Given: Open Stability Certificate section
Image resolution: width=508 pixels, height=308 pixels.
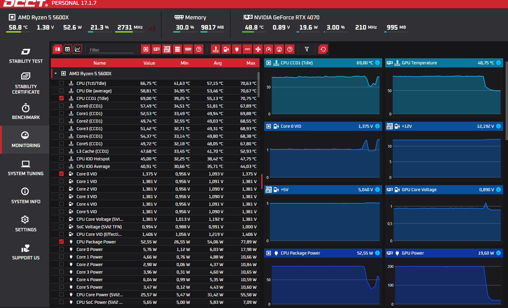Looking at the screenshot, I should coord(26,84).
